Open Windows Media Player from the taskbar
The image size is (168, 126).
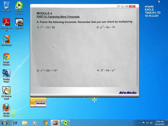point(34,123)
